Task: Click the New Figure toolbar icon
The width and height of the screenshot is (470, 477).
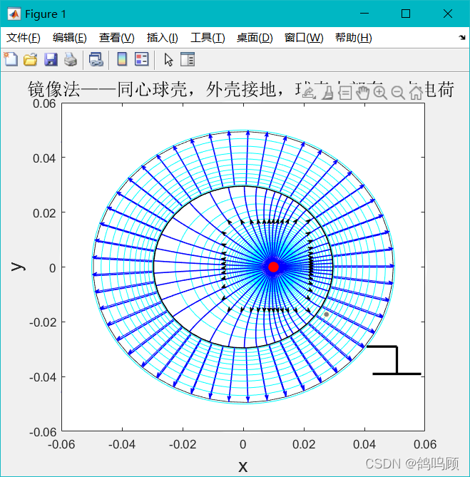Action: [x=11, y=59]
